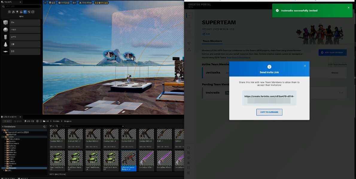
Task: Select the Plane shape in the placement panel
Action: click(x=20, y=51)
